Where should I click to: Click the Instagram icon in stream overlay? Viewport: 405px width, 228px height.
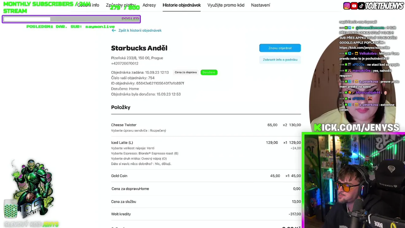[347, 6]
